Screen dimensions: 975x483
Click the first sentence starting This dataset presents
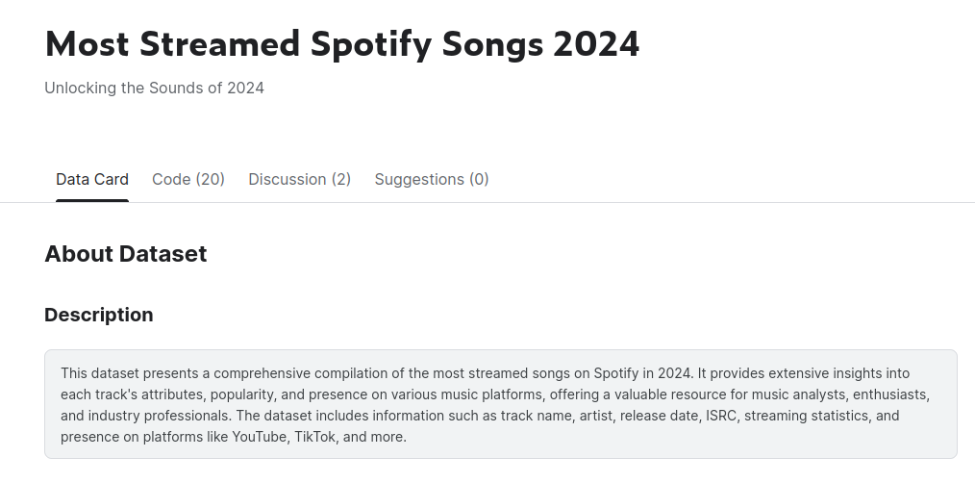(x=288, y=372)
